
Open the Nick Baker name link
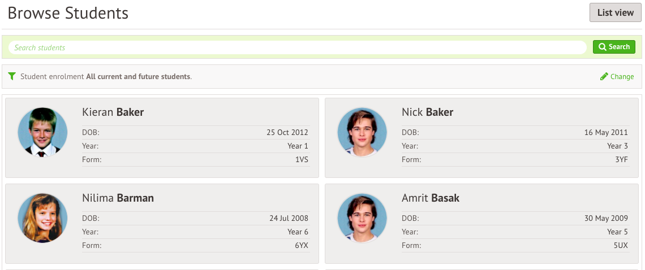coord(427,112)
